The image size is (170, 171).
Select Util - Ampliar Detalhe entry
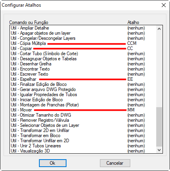(x=83, y=28)
